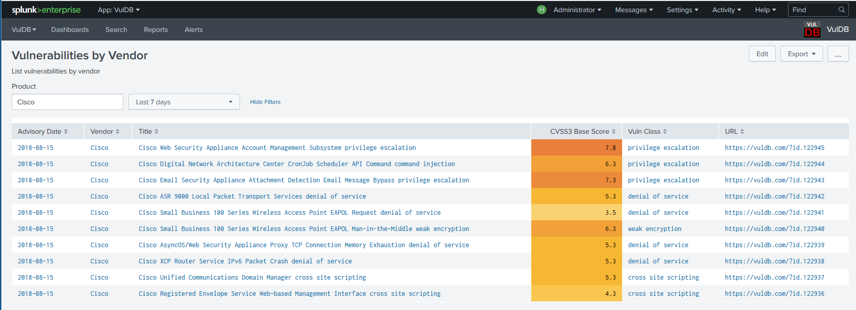Open the Messages menu
The image size is (856, 310).
coord(634,10)
